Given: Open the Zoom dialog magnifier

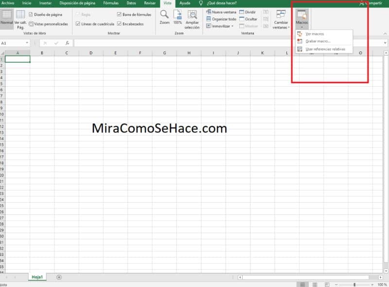Looking at the screenshot, I should pos(164,17).
